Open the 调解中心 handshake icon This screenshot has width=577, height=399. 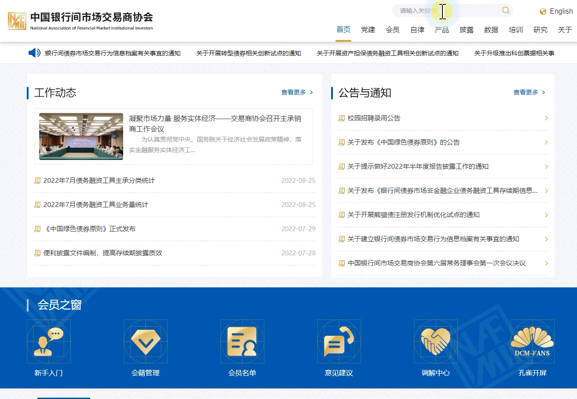point(436,341)
